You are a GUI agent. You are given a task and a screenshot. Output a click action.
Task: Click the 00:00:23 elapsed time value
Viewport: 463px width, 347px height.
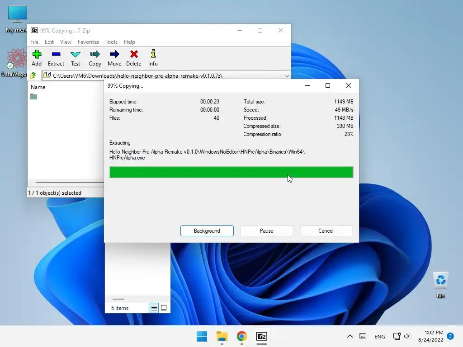pos(210,102)
